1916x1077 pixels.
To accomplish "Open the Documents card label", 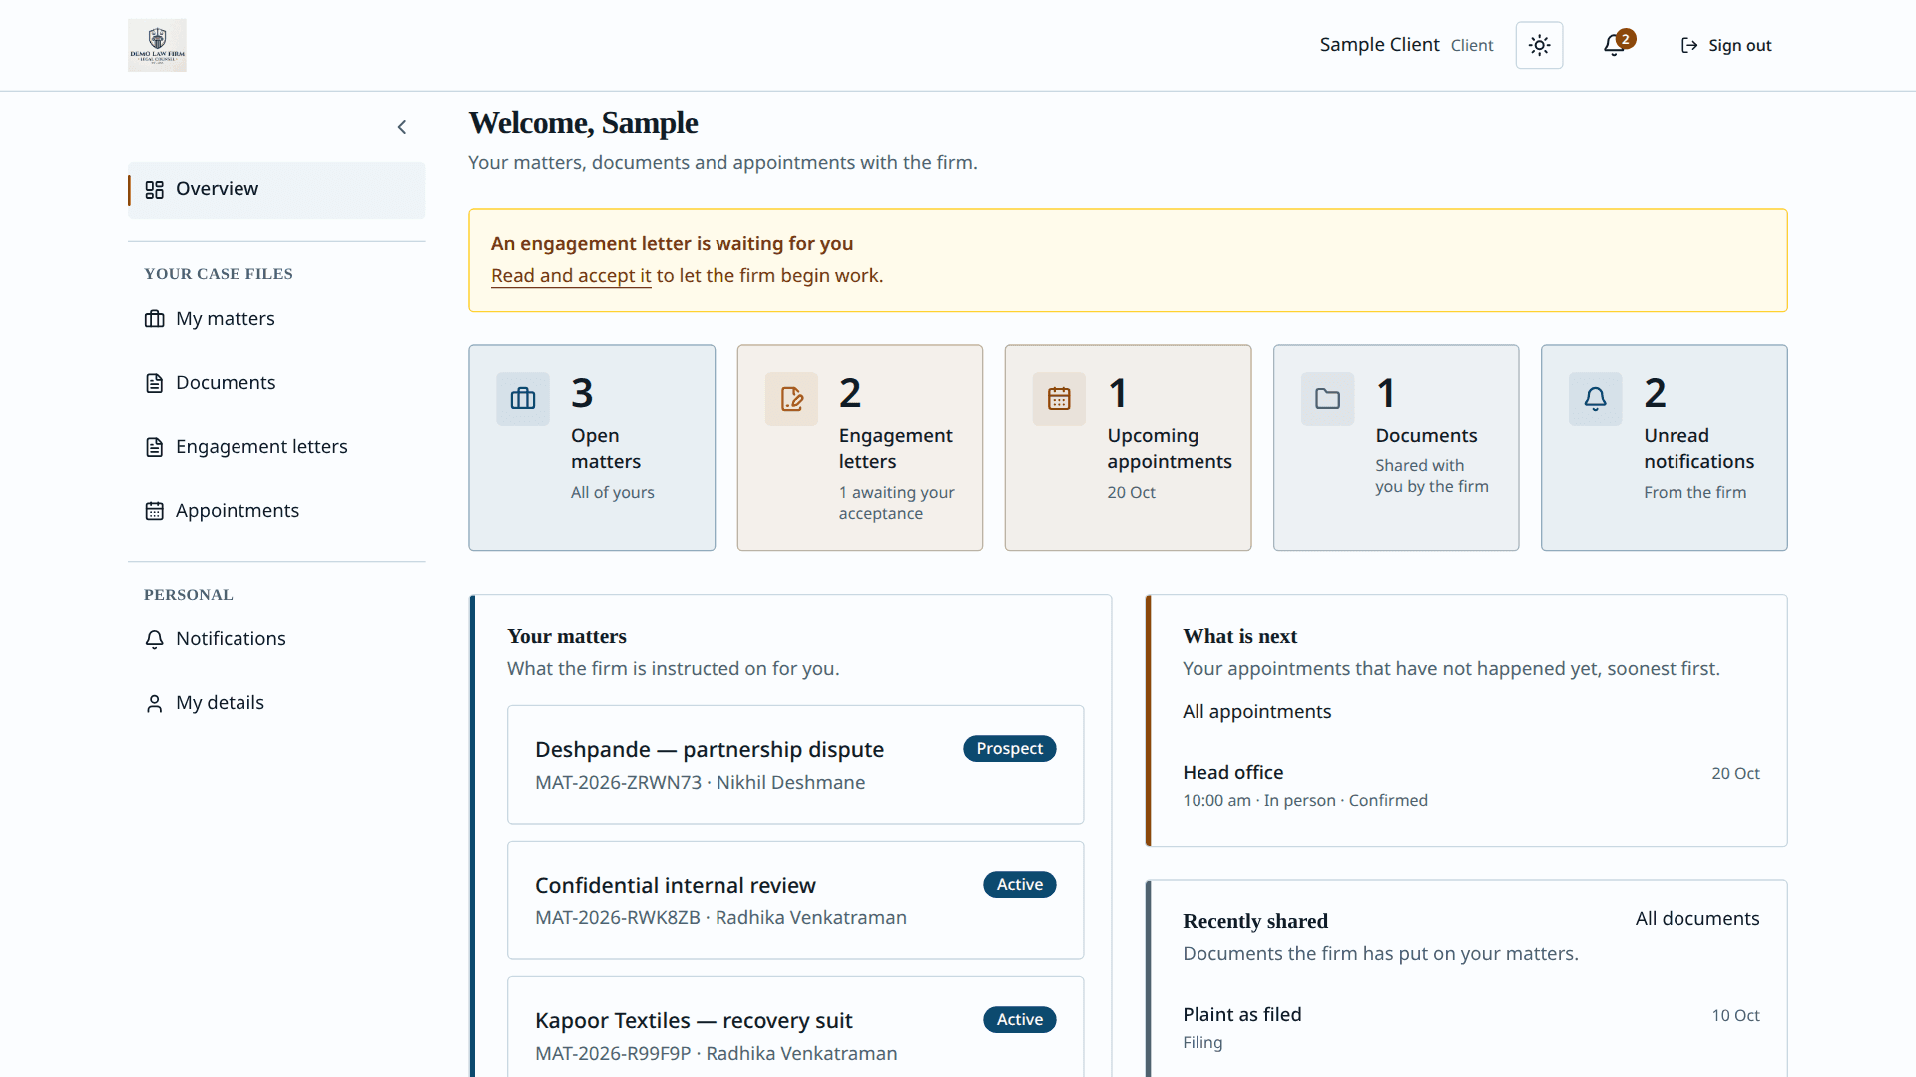I will 1426,436.
